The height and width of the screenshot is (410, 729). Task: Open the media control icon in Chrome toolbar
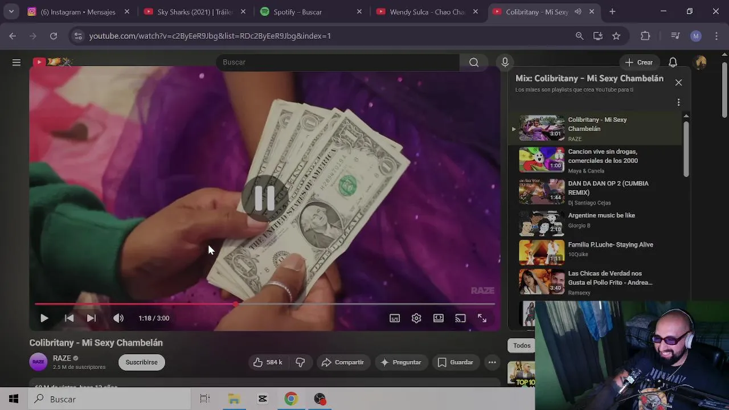pos(675,36)
